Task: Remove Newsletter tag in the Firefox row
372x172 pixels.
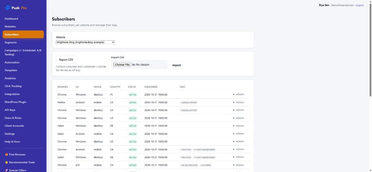Action: point(181,103)
